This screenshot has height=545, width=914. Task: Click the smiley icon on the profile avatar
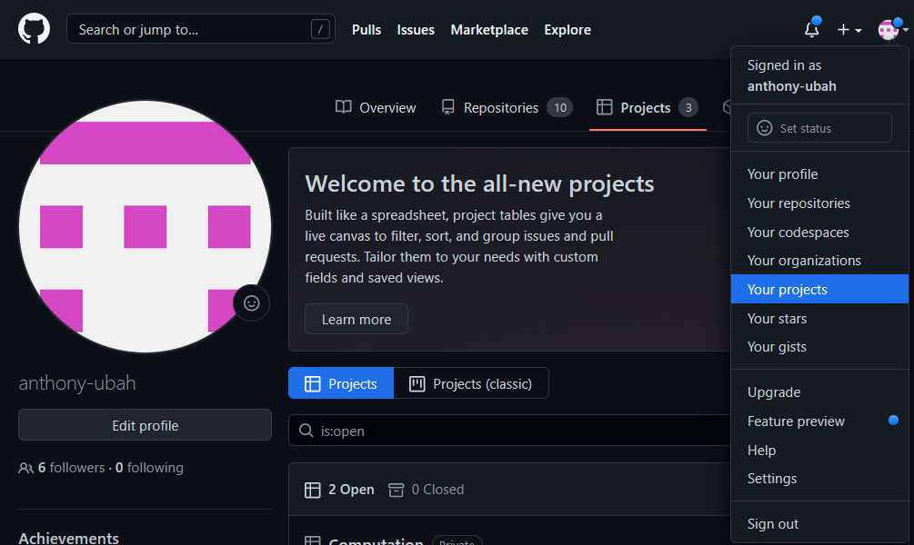pyautogui.click(x=252, y=303)
